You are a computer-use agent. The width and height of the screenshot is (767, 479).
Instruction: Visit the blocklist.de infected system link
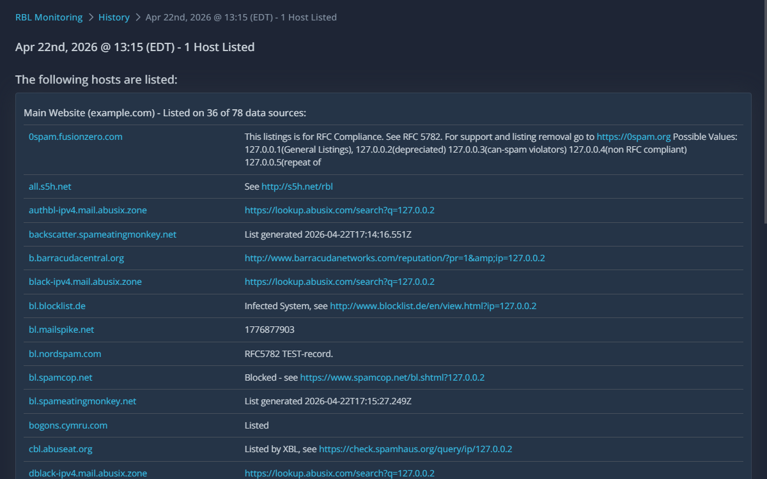click(x=432, y=306)
